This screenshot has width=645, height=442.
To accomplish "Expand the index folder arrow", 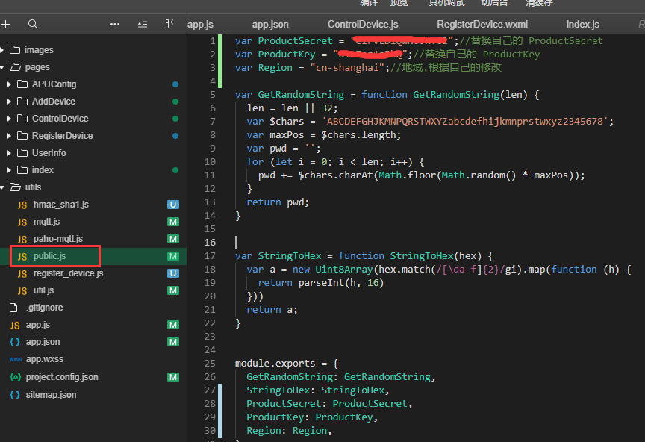I will pyautogui.click(x=9, y=170).
